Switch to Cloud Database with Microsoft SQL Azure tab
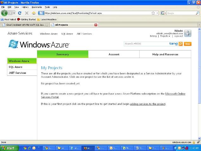The height and width of the screenshot is (151, 201). click(x=25, y=25)
